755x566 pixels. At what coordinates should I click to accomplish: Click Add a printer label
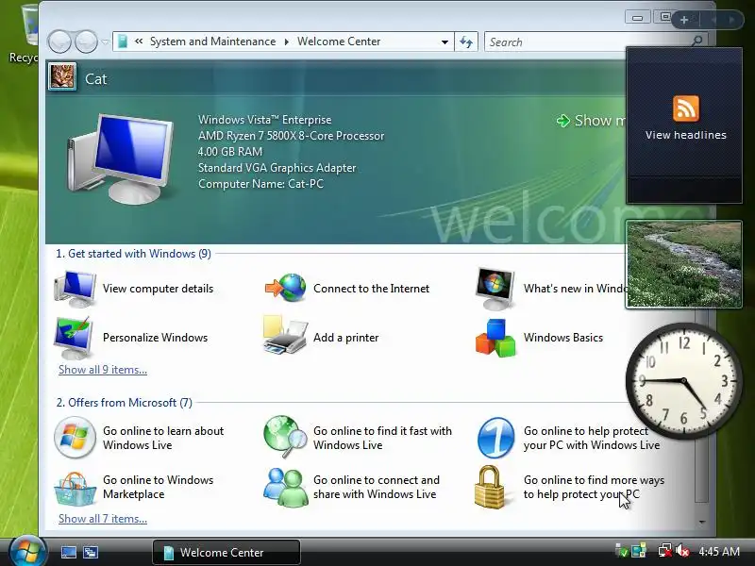345,338
